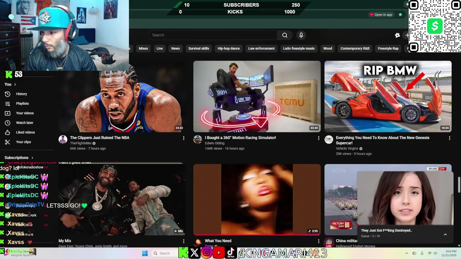
Task: Click the miniplayer video preview
Action: (405, 198)
